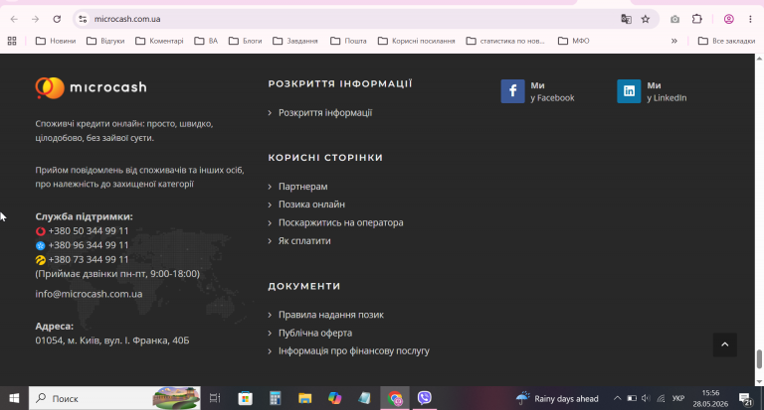The width and height of the screenshot is (764, 410).
Task: Show hidden bookmarks with double chevron
Action: click(674, 41)
